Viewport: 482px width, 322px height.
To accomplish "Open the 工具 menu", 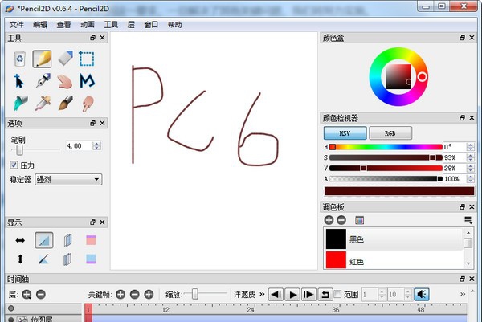I will (111, 25).
